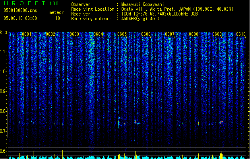
Task: Click the 0610 time marker
Action: tap(241, 34)
